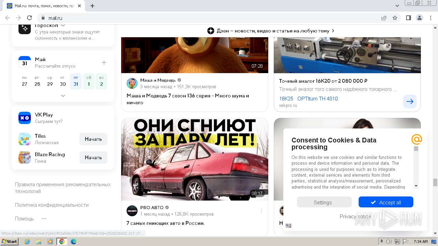
Task: Open the Masha and Bear video thumbnail
Action: coord(195,55)
